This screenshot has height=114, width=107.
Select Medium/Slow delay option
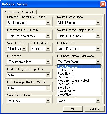click(79, 84)
